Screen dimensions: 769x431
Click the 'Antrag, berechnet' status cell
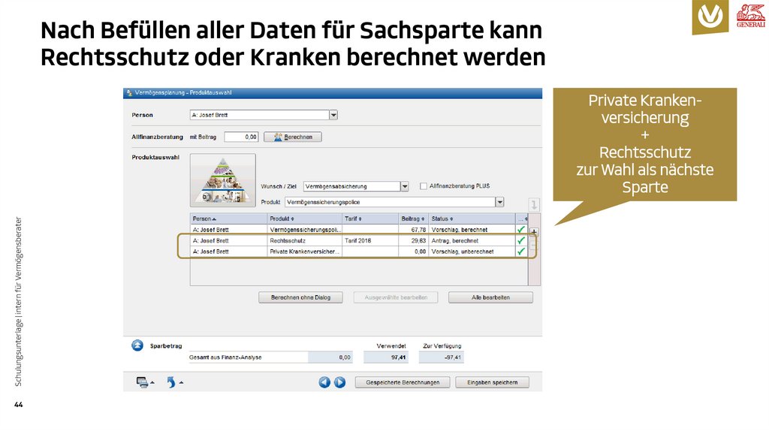click(472, 241)
